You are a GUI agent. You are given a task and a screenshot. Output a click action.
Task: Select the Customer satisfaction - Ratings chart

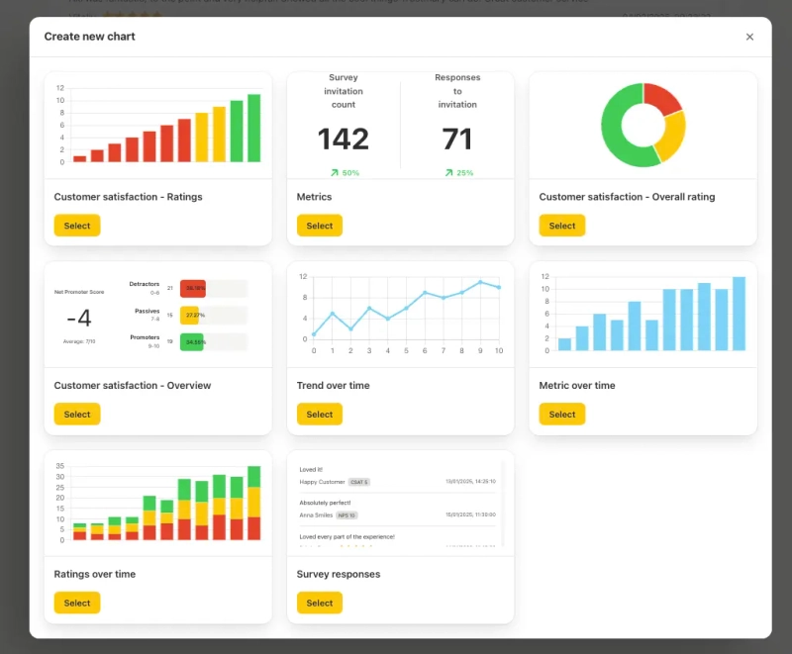(77, 226)
